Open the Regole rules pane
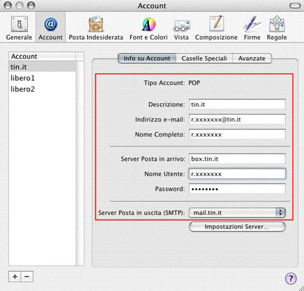The width and height of the screenshot is (304, 291). click(x=277, y=28)
